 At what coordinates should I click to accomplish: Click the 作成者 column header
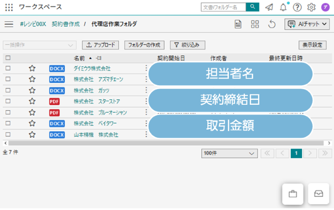pyautogui.click(x=219, y=58)
